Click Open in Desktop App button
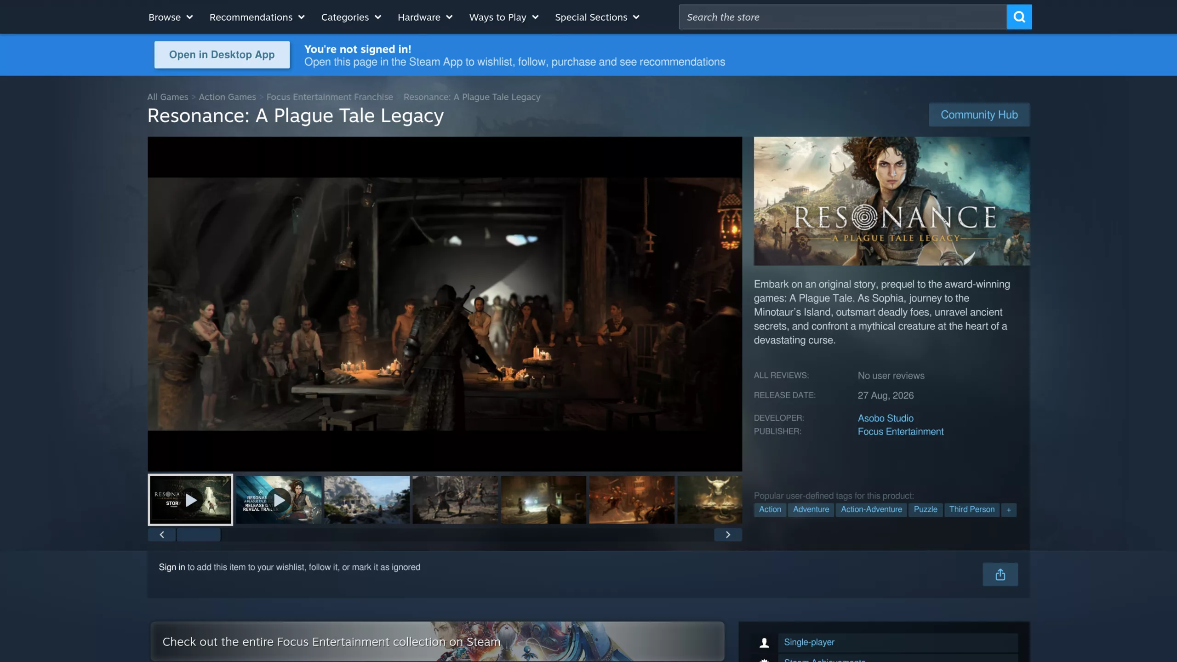The image size is (1177, 662). pyautogui.click(x=222, y=55)
